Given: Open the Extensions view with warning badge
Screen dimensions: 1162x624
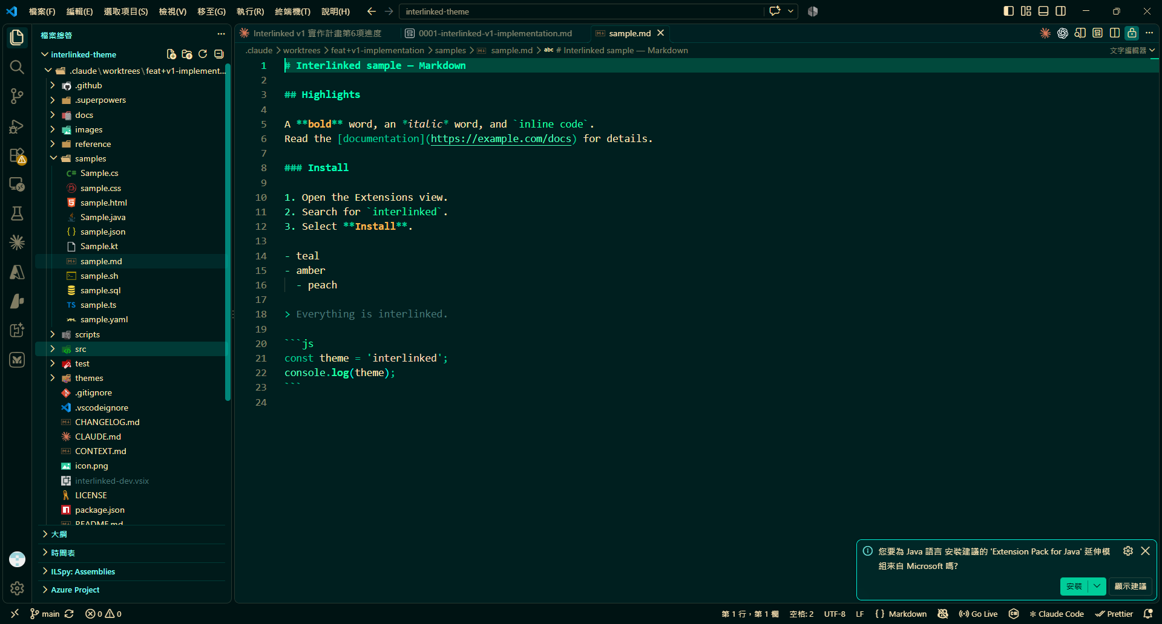Looking at the screenshot, I should click(x=17, y=155).
